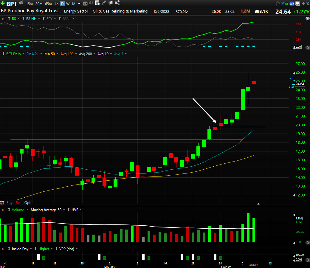Open Avg 5 settings dropdown
Screen dimensions: 310x268
(x=126, y=54)
